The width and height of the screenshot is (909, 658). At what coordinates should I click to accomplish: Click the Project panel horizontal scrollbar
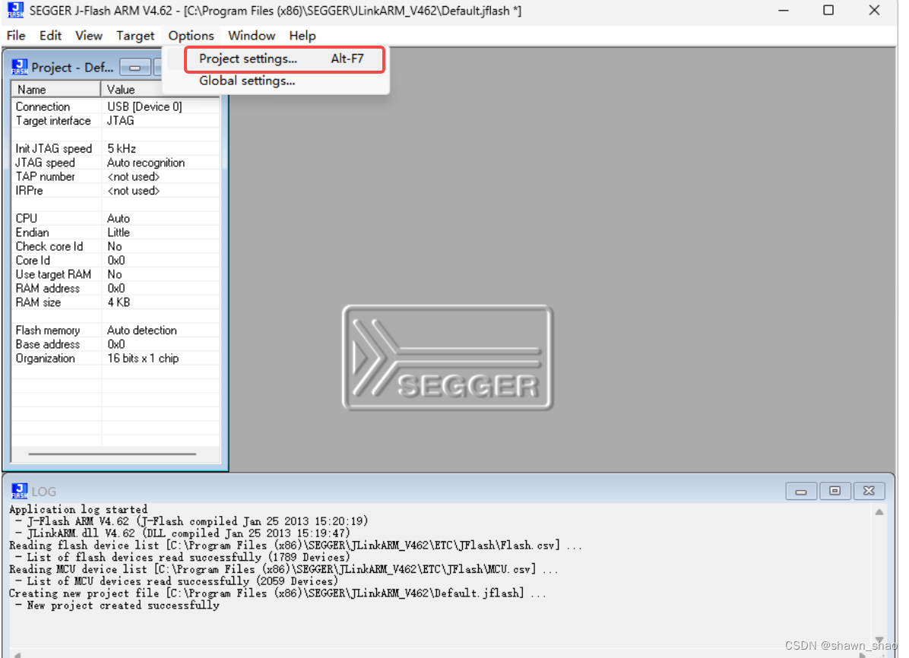click(x=112, y=454)
